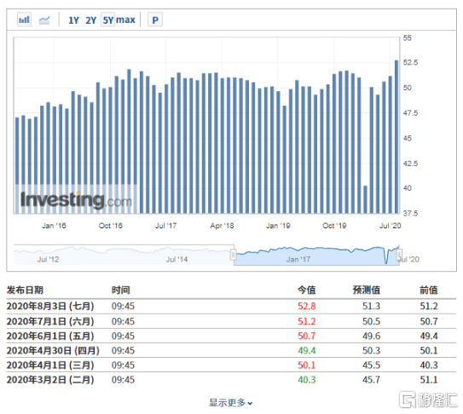Click the 格隆汇 watermark logo
This screenshot has height=414, width=463.
[x=428, y=400]
